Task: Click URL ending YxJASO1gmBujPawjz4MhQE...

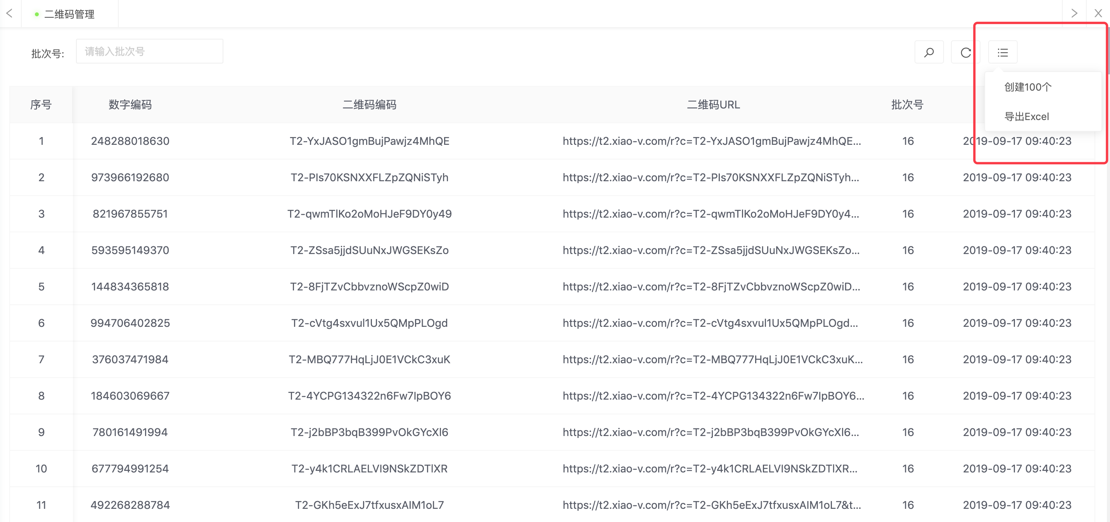Action: 712,141
